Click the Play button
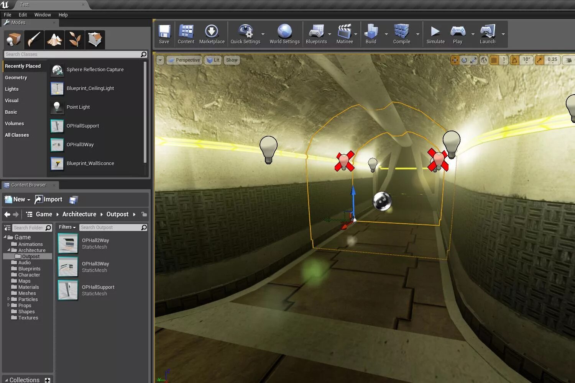This screenshot has width=575, height=383. coord(457,34)
